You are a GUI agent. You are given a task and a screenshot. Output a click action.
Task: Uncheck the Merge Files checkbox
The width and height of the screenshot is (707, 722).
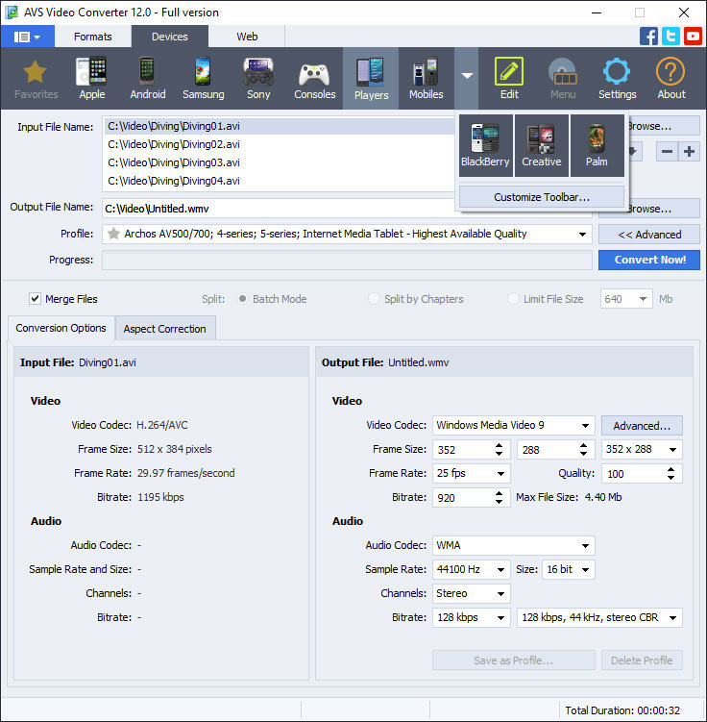pyautogui.click(x=35, y=299)
